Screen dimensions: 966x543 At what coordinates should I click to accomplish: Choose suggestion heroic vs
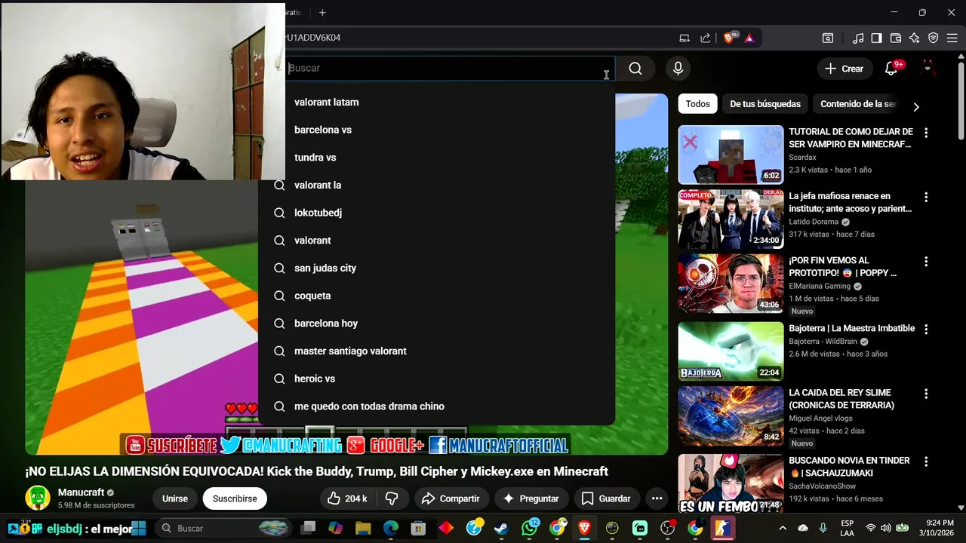(x=436, y=379)
